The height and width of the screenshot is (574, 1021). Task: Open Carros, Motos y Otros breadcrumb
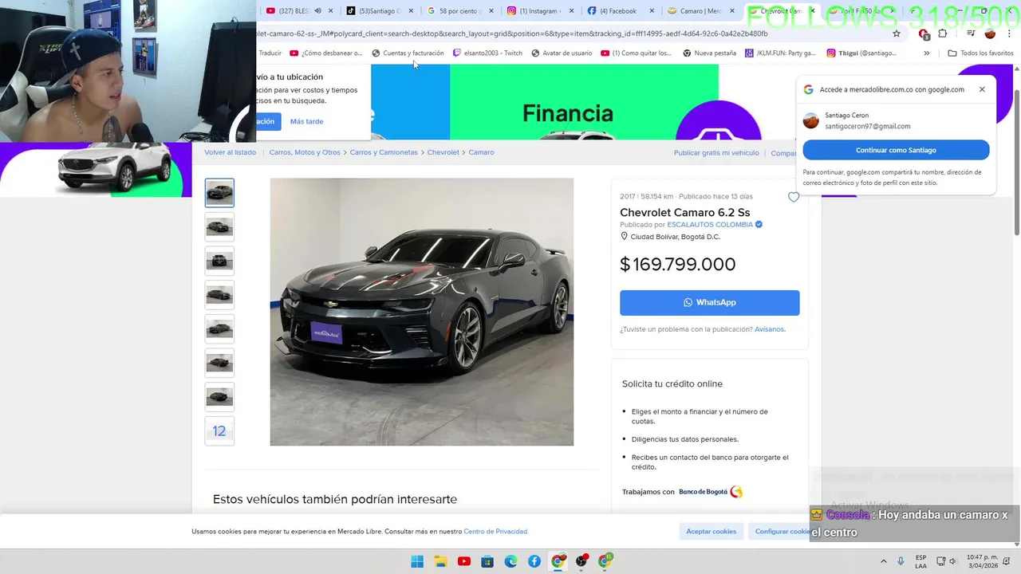(x=305, y=152)
